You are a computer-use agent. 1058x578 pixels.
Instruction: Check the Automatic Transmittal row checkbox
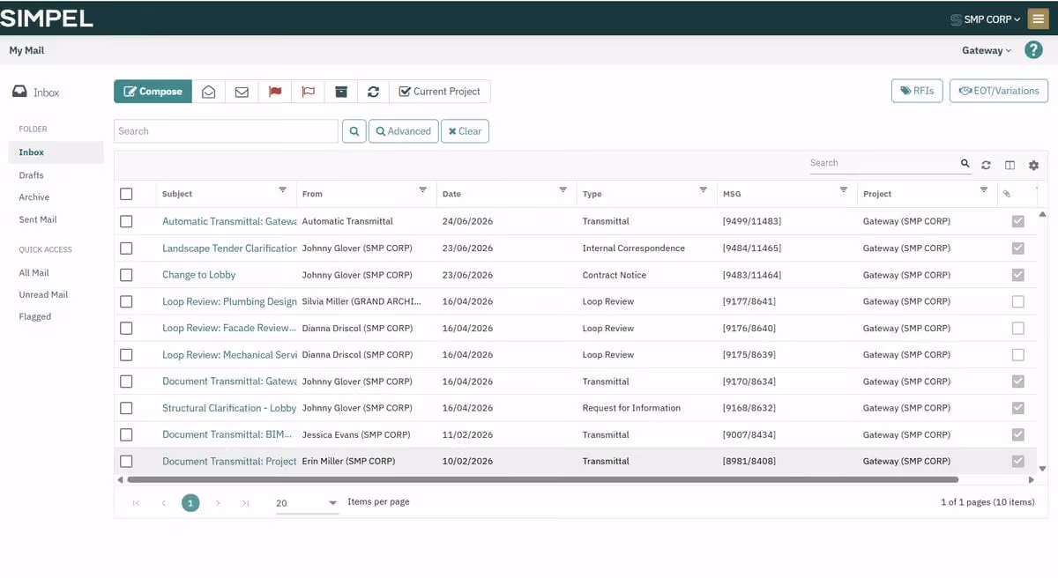[126, 221]
